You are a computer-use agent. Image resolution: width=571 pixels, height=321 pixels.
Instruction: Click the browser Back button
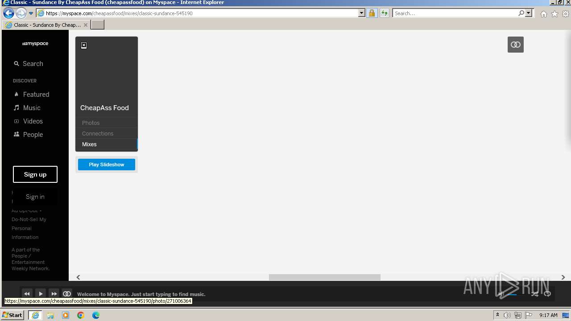(8, 13)
